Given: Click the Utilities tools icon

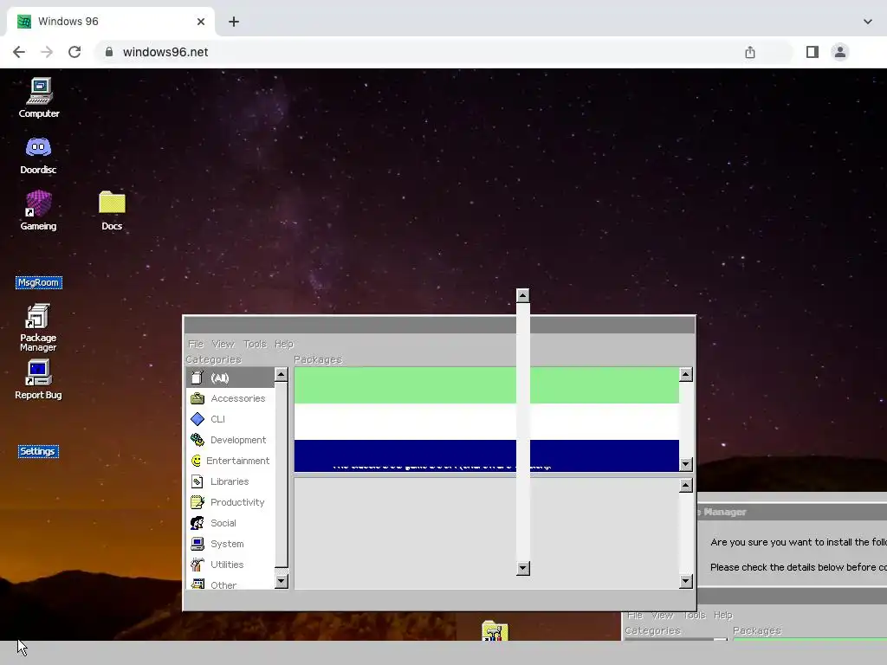Looking at the screenshot, I should (x=197, y=565).
